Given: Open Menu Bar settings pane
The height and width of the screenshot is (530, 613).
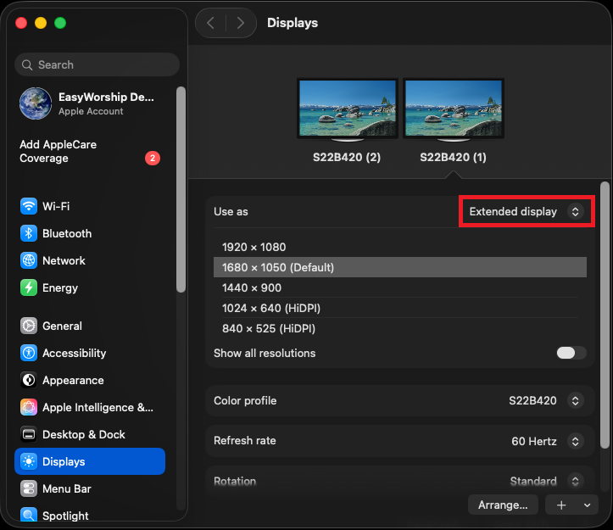Looking at the screenshot, I should click(x=90, y=488).
